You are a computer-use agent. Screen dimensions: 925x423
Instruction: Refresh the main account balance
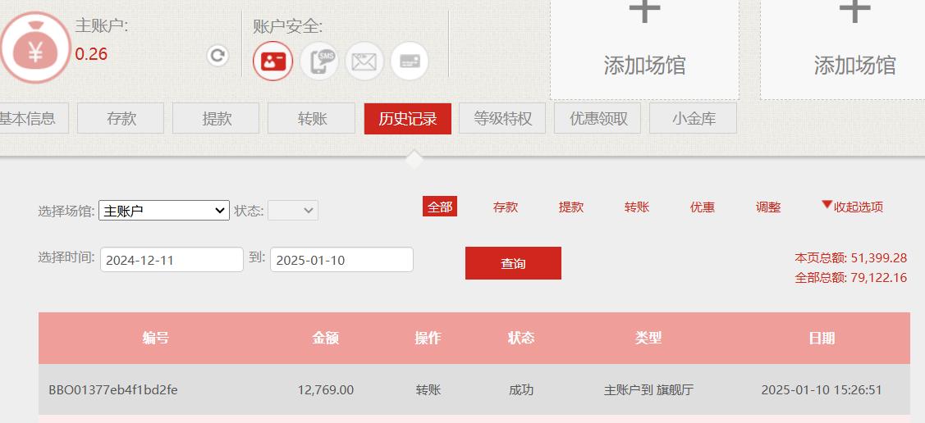pos(218,56)
